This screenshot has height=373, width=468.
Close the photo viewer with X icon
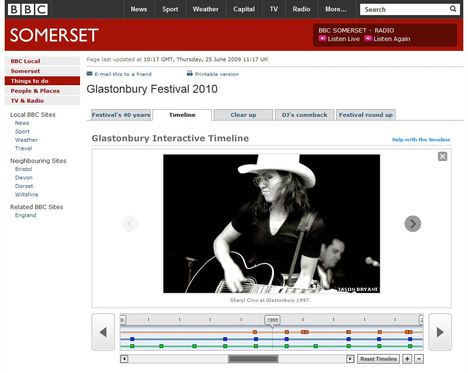pos(442,157)
